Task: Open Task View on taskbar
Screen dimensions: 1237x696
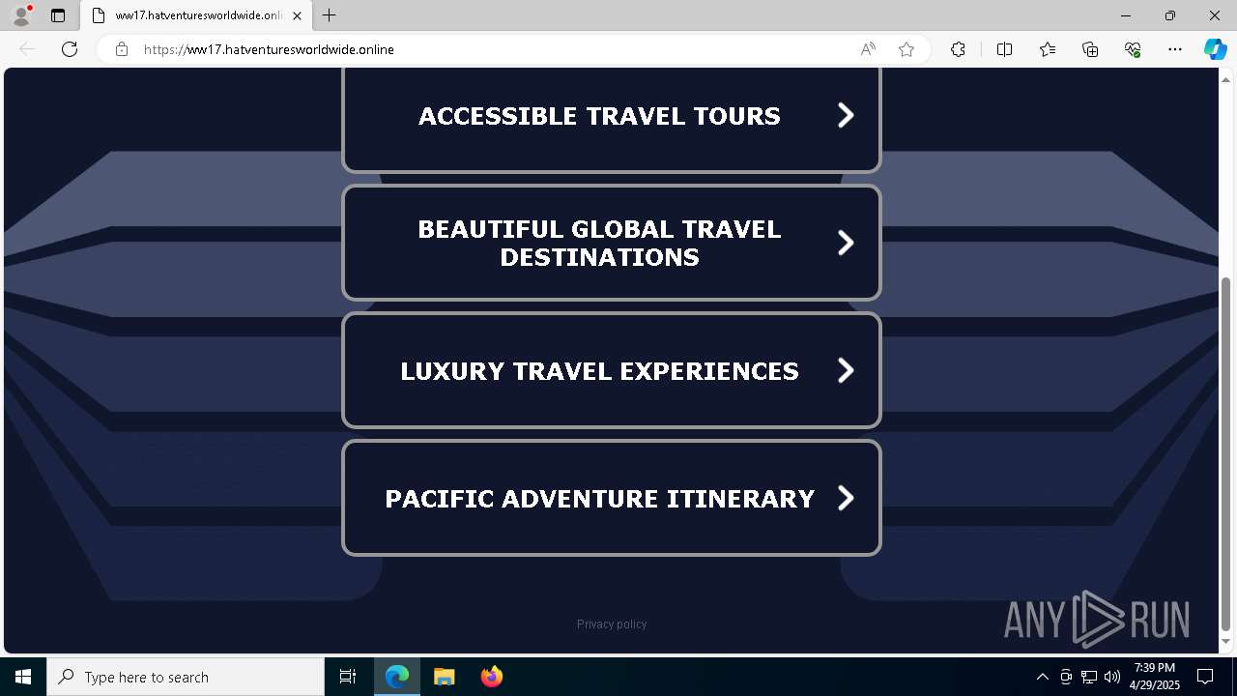Action: tap(348, 677)
